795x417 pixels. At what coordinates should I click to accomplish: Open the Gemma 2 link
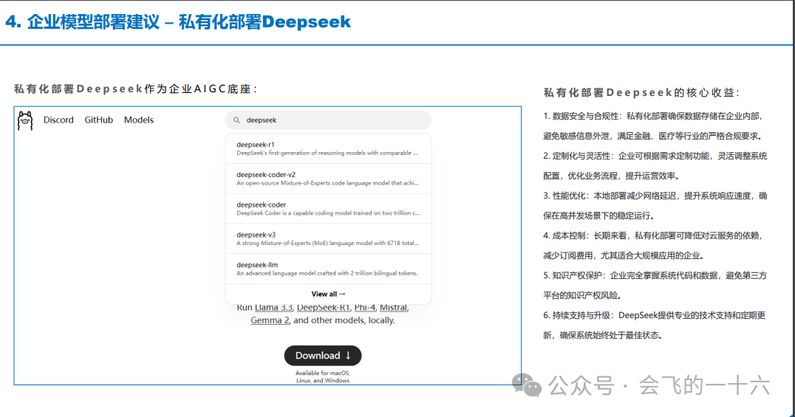[x=270, y=320]
